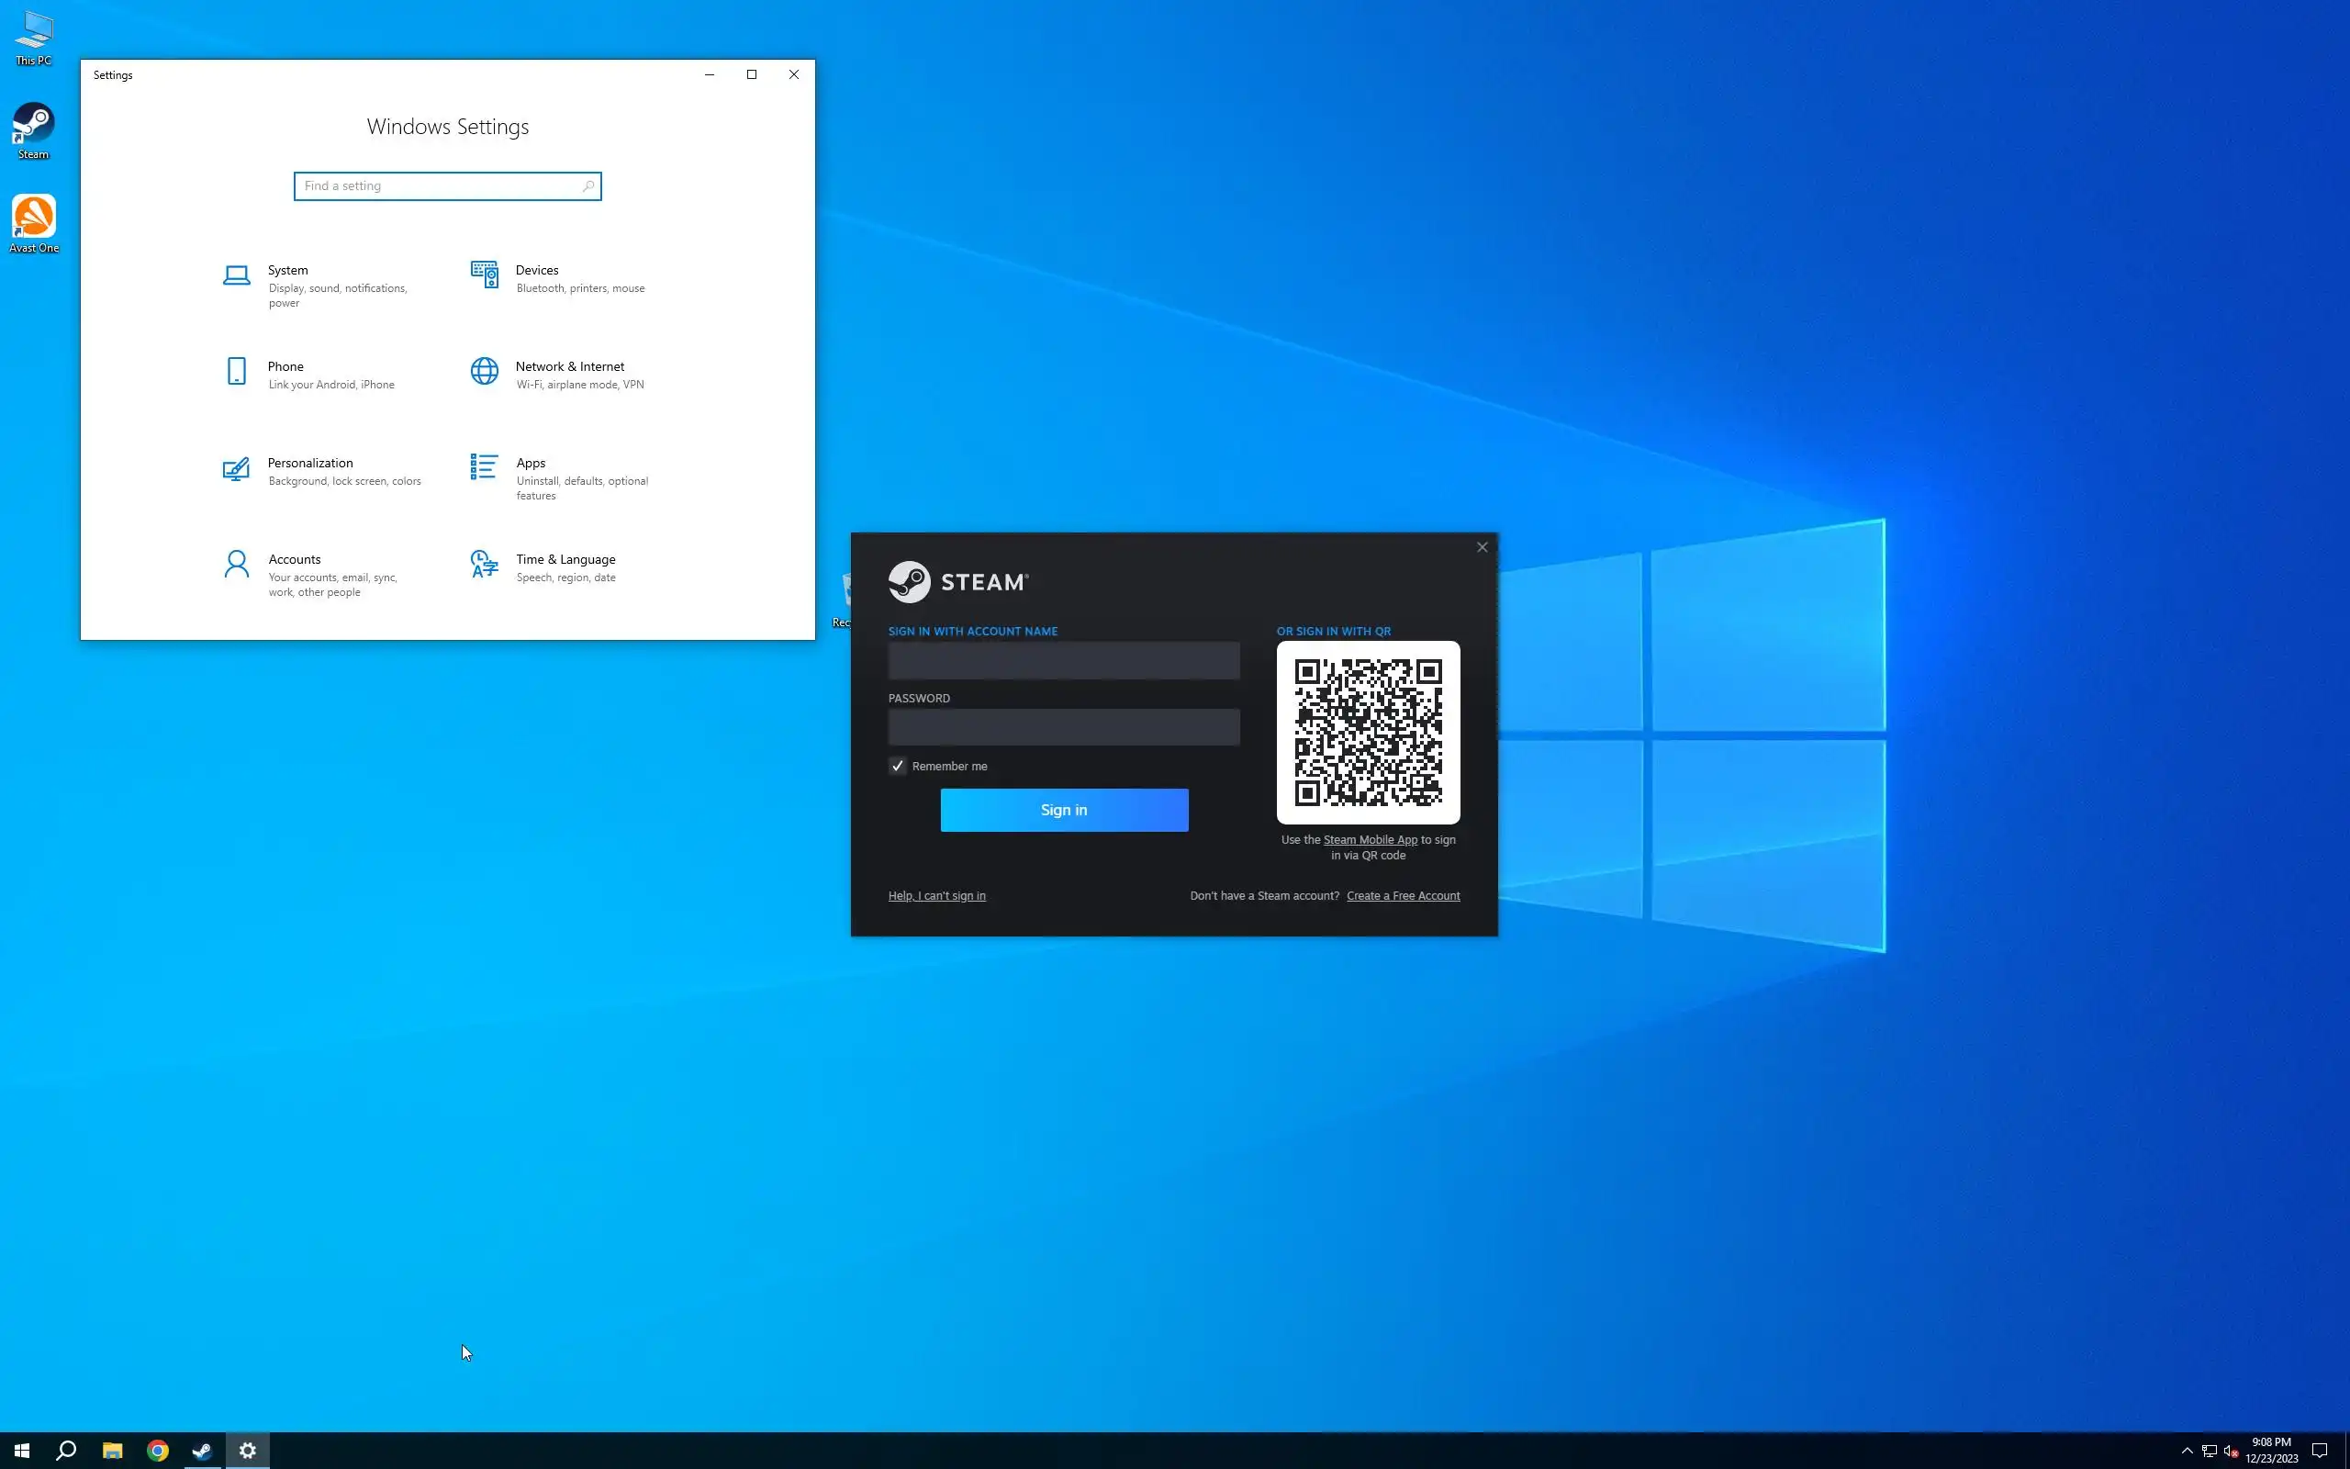Uncheck the Remember me checkbox

click(x=897, y=767)
